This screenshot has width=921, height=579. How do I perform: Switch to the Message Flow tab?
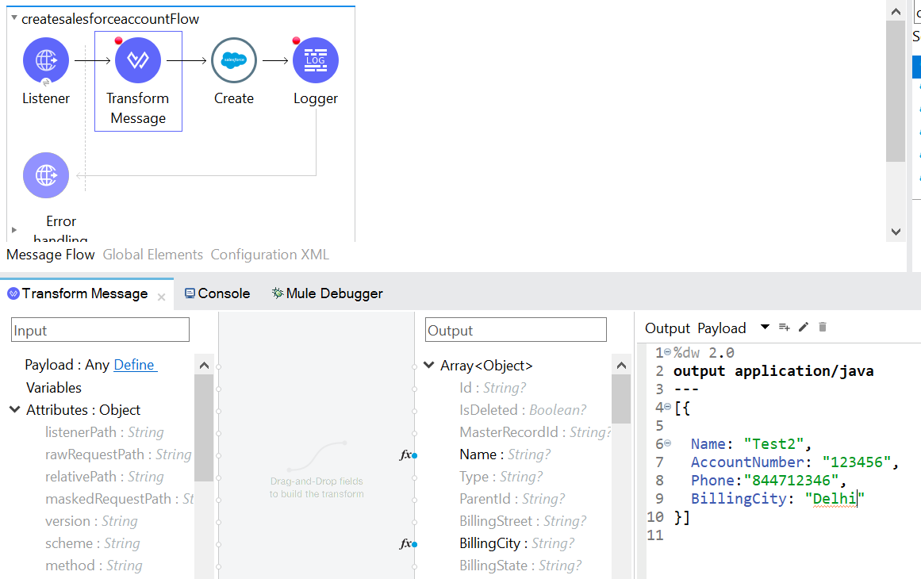pyautogui.click(x=51, y=255)
